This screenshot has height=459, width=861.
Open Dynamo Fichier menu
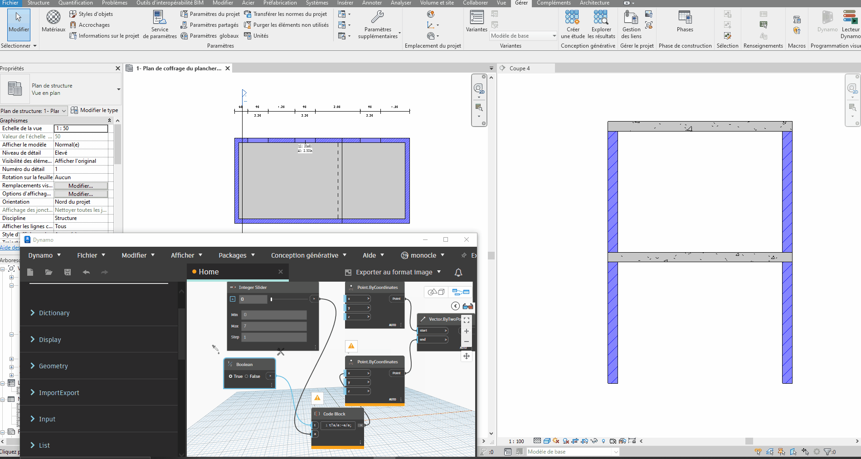coord(91,255)
